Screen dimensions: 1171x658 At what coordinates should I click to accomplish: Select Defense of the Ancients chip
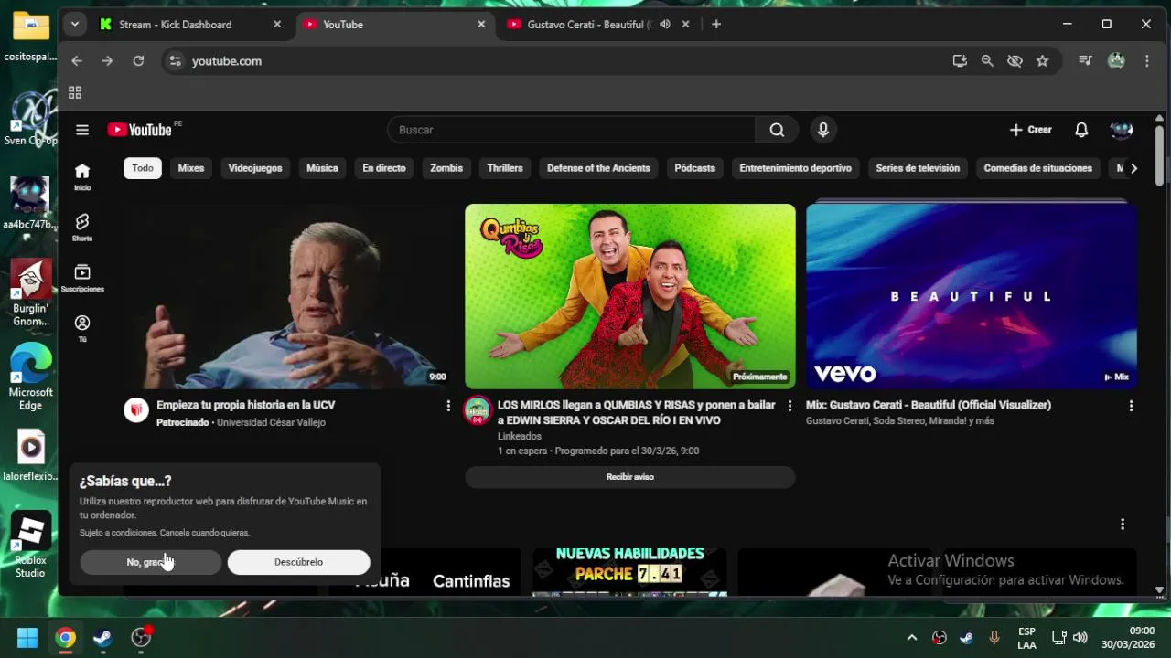(x=598, y=168)
